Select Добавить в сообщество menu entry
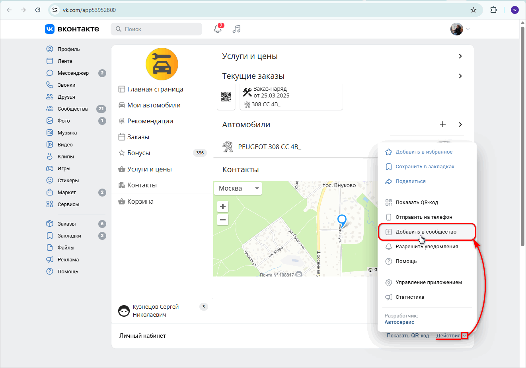The height and width of the screenshot is (368, 526). point(424,232)
